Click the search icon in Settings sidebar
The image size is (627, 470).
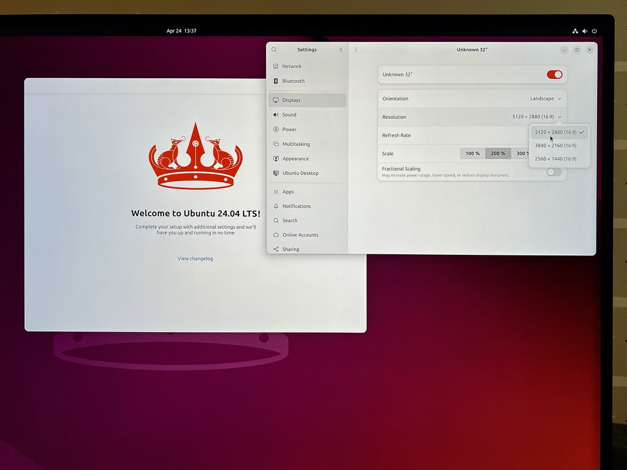click(x=274, y=50)
